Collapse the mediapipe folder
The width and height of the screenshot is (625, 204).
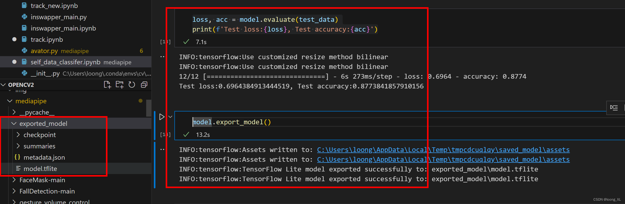10,101
